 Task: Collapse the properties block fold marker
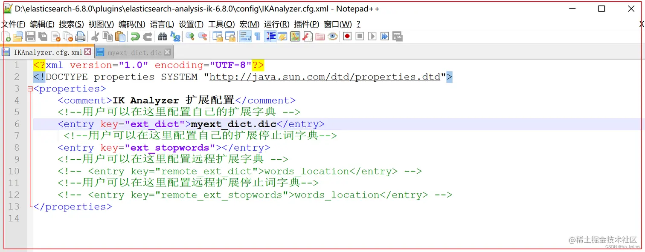coord(30,89)
